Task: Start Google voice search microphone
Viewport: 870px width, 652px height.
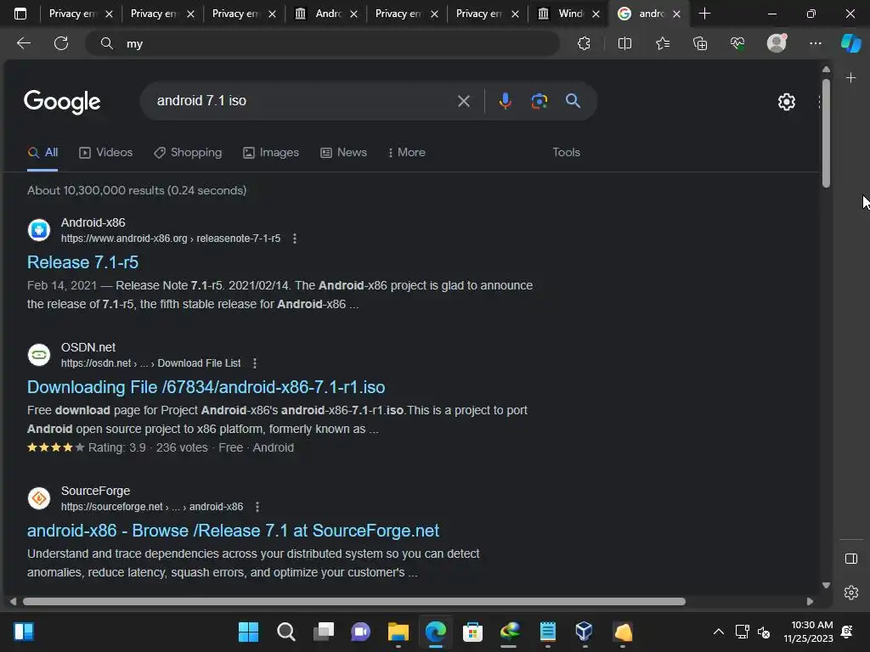Action: [x=505, y=101]
